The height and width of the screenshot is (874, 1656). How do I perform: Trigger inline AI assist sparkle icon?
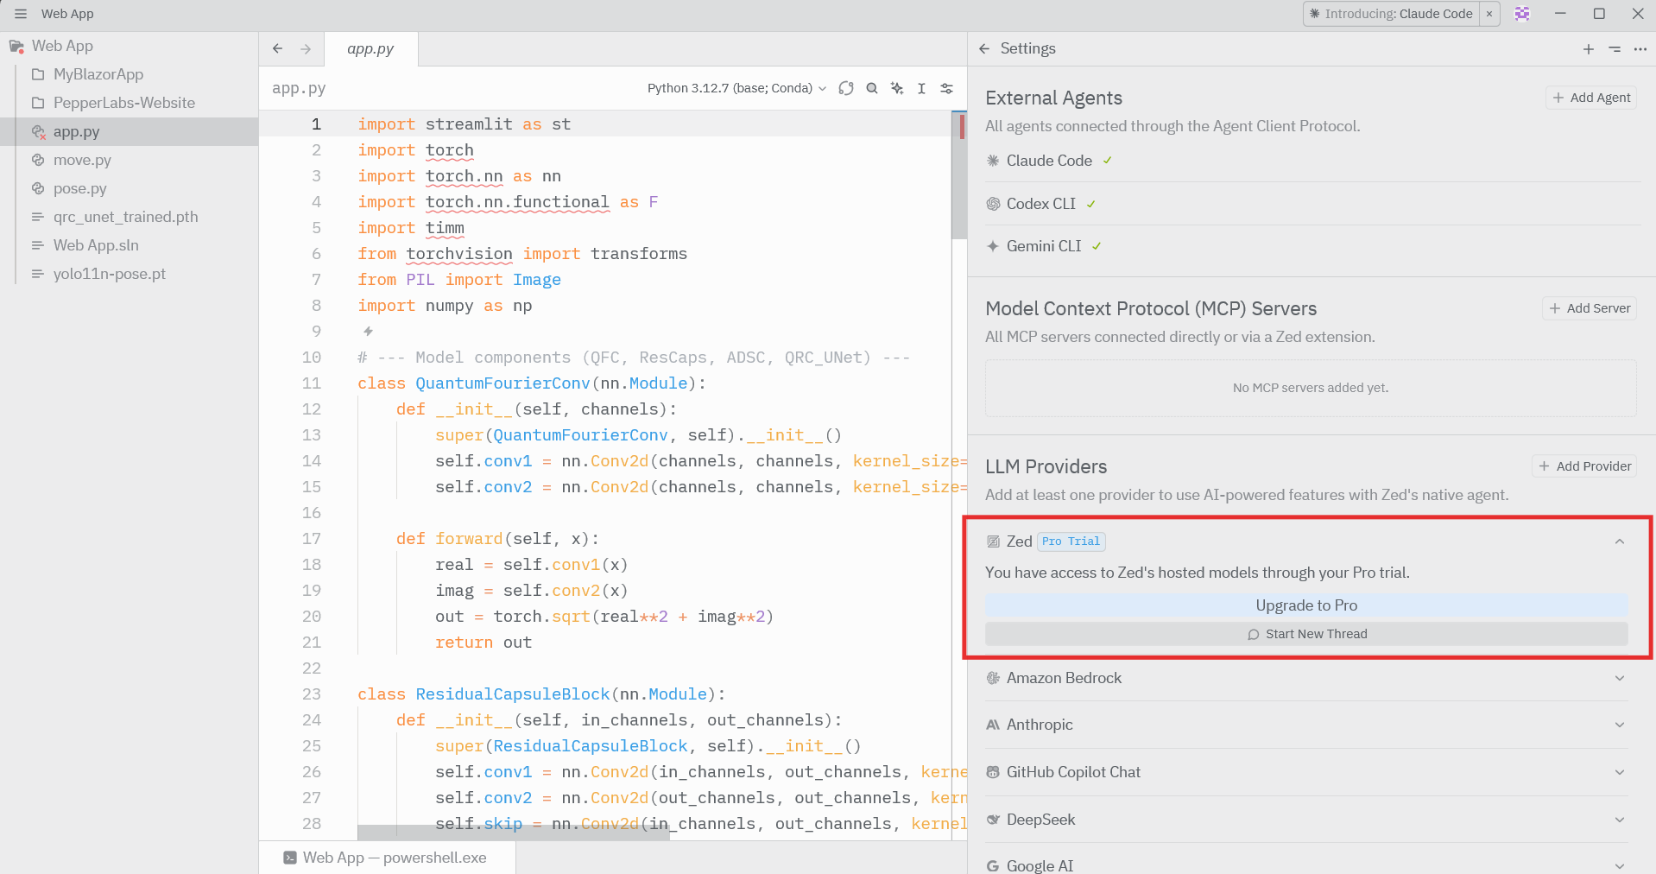point(897,87)
